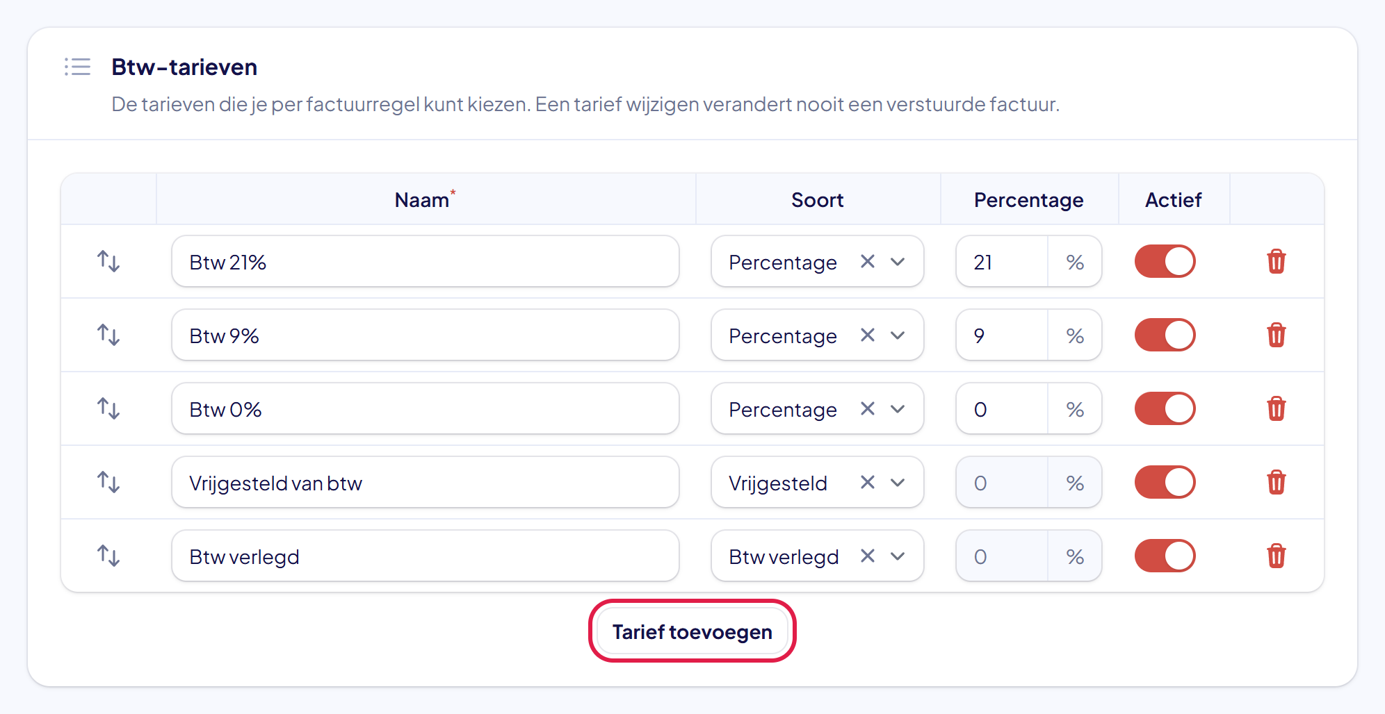Clear Soort selection in Btw 0% row
Screen dimensions: 1385x714
coord(868,409)
